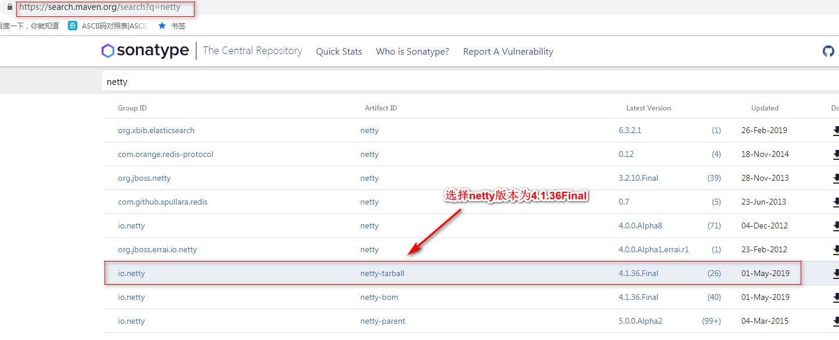Open the org.jboss.netty group link
The height and width of the screenshot is (340, 839).
(144, 178)
